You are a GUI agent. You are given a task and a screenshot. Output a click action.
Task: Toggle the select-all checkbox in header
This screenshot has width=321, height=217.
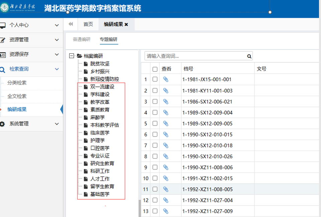tap(155, 69)
